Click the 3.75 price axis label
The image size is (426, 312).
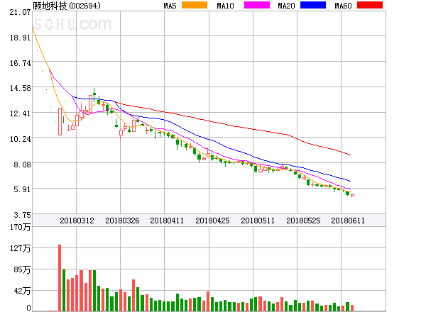[x=22, y=215]
